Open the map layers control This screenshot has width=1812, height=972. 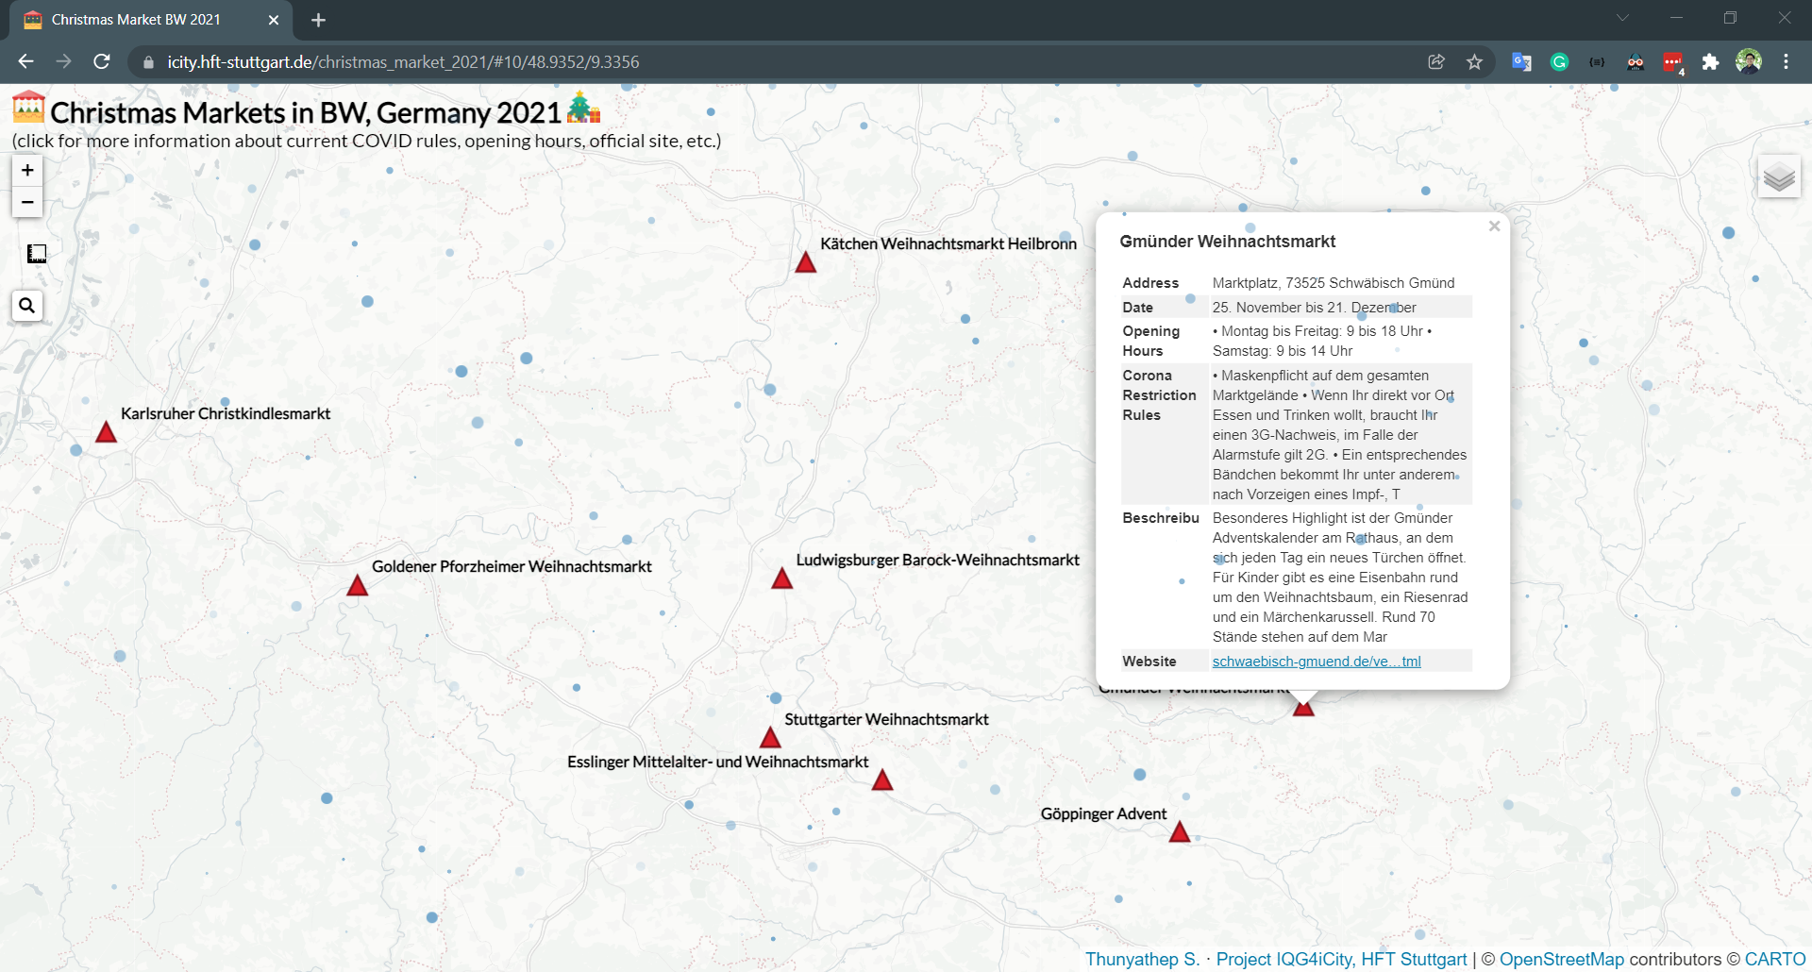click(x=1779, y=177)
